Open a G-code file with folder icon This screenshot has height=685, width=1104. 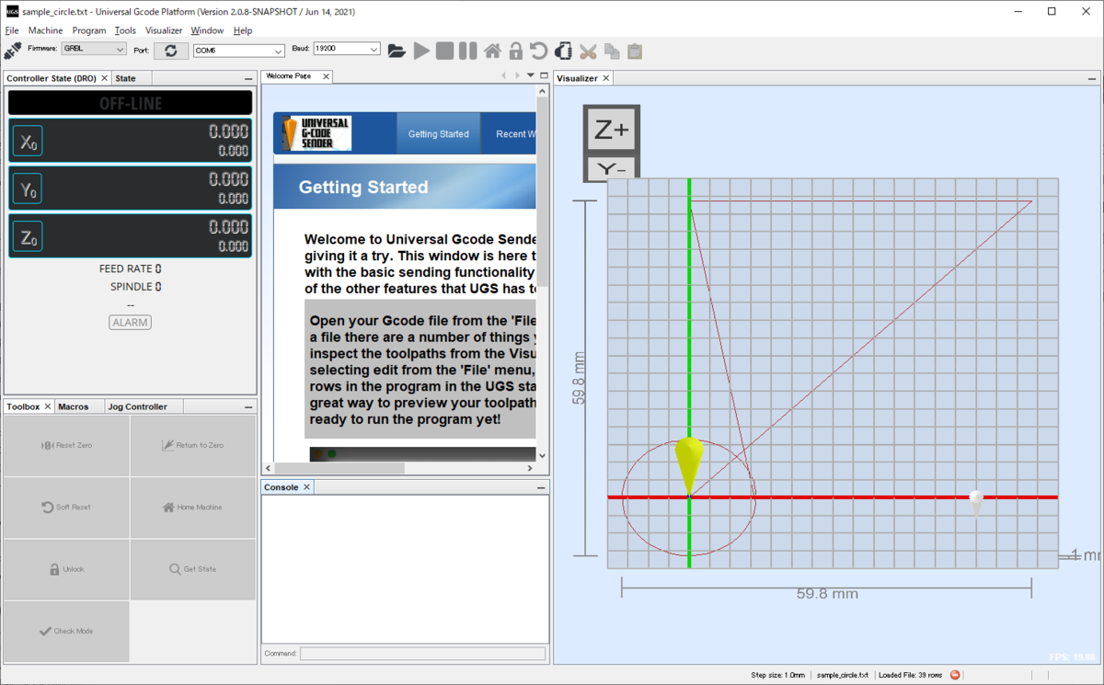(397, 51)
